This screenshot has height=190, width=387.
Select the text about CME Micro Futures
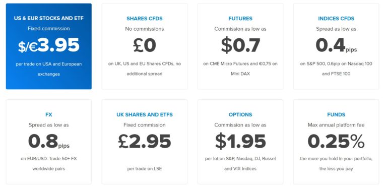[x=240, y=69]
